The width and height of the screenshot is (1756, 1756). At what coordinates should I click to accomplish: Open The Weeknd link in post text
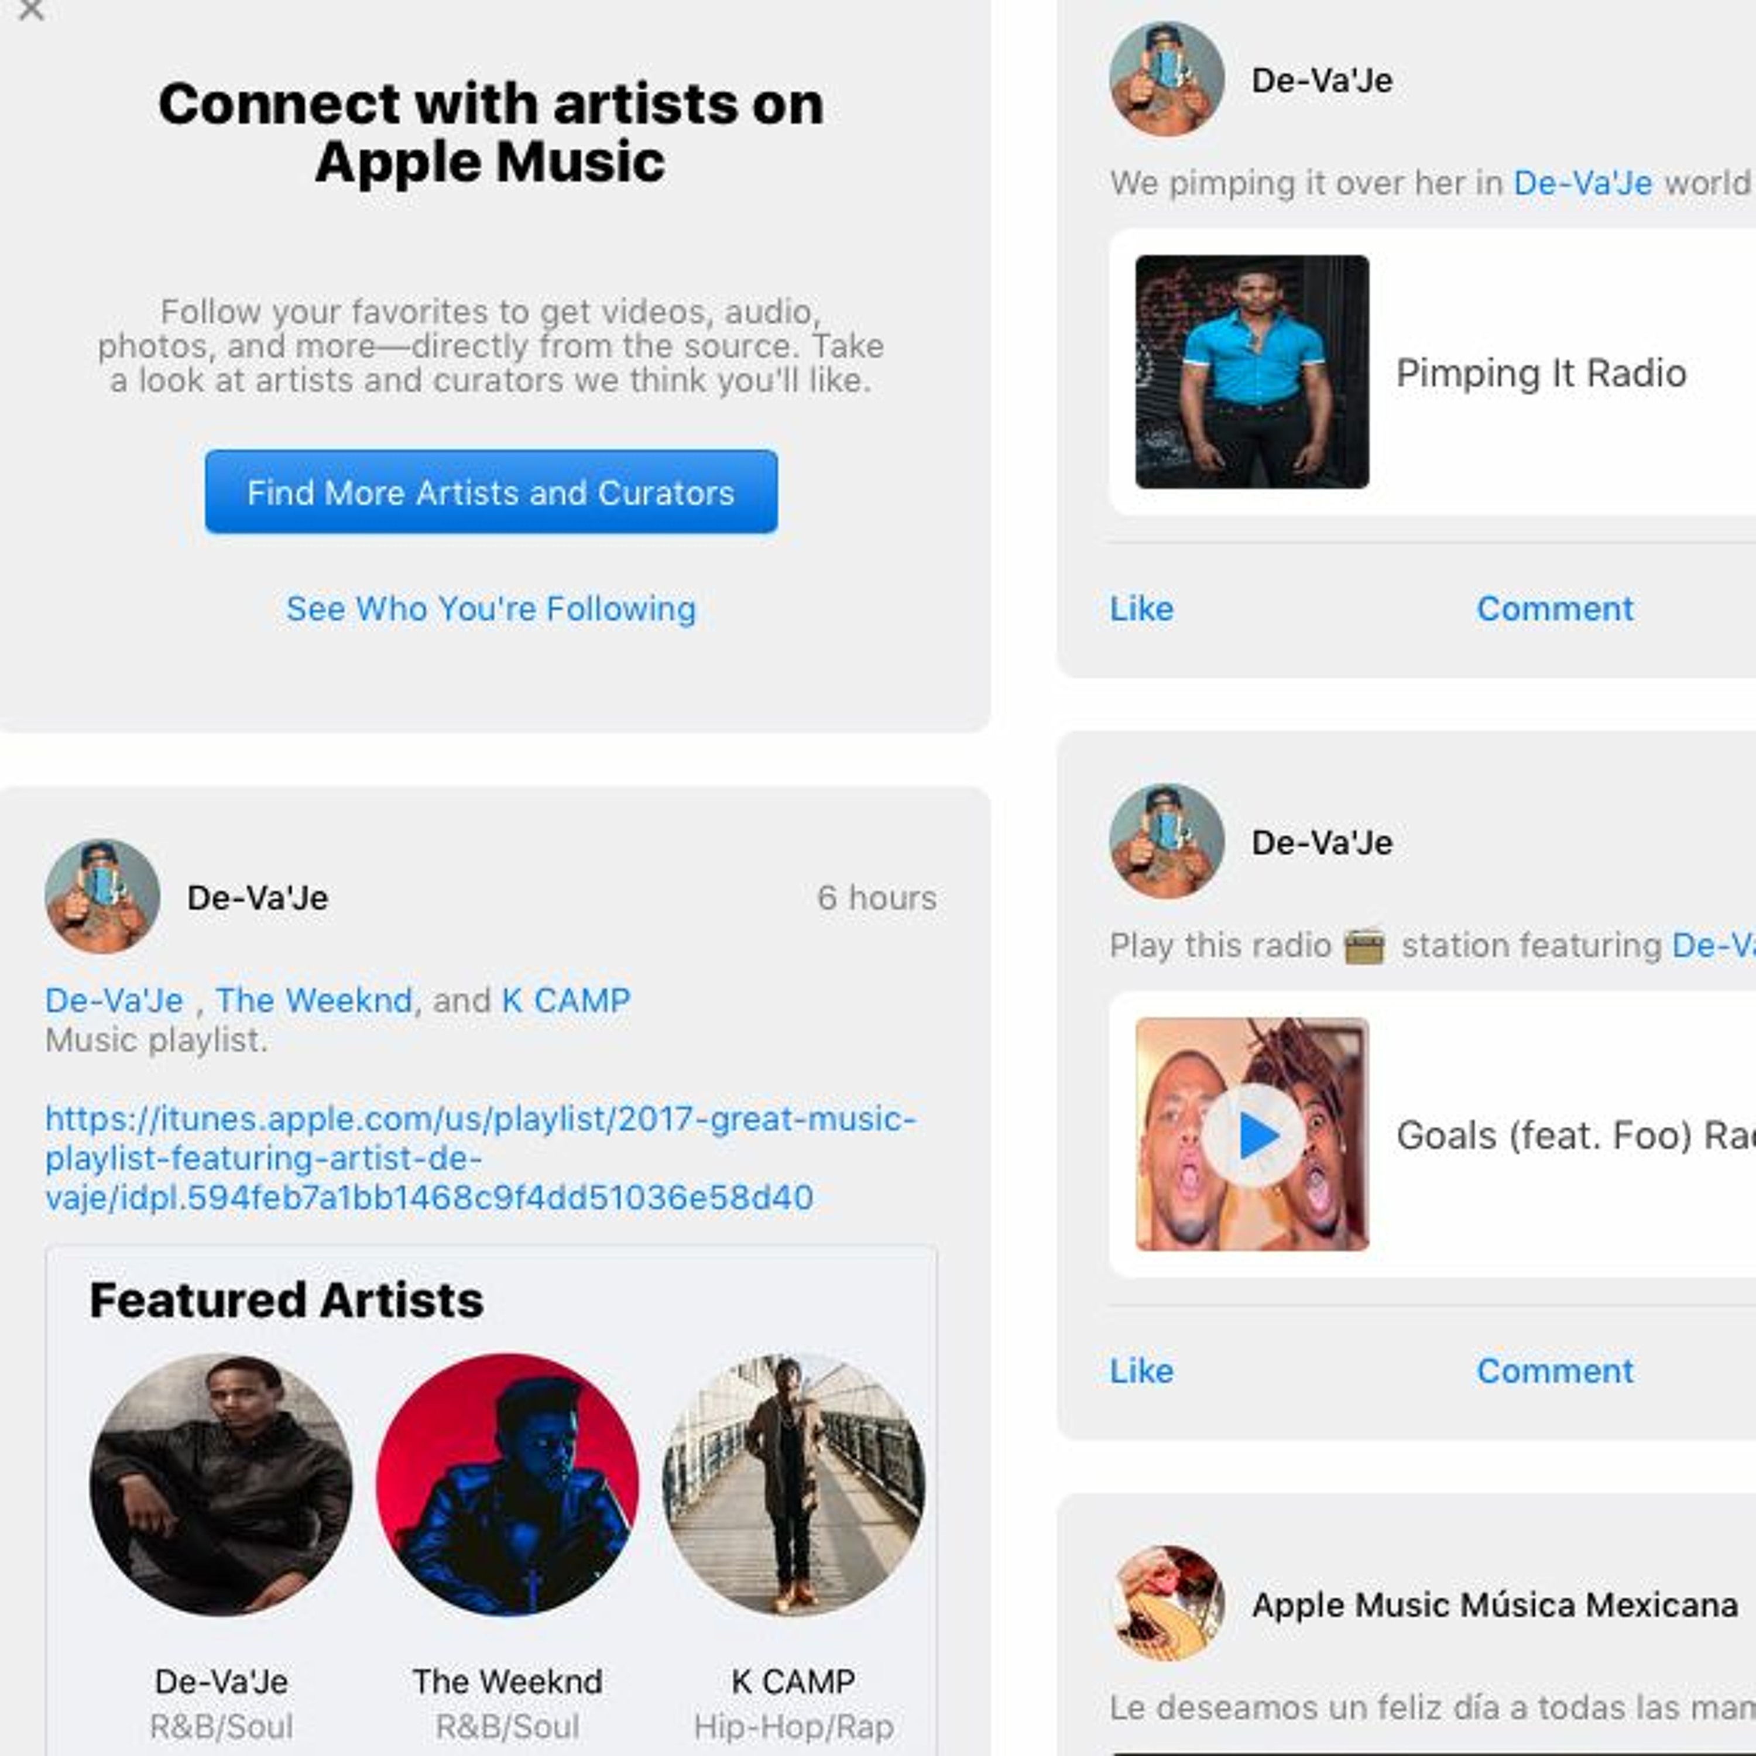tap(314, 1000)
